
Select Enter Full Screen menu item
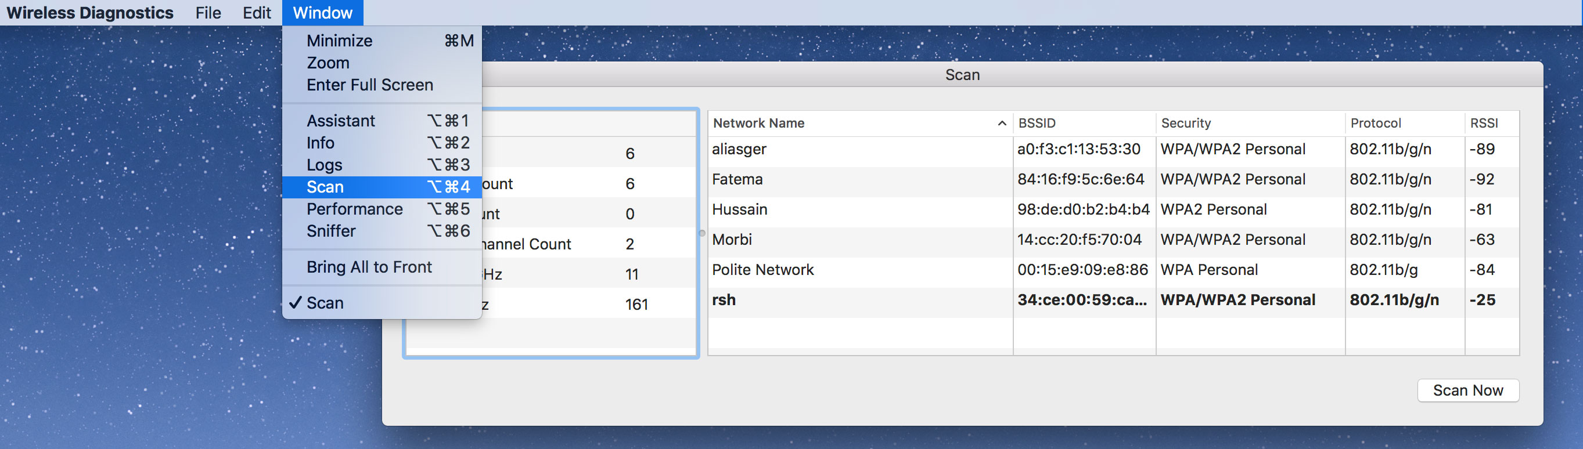click(382, 85)
